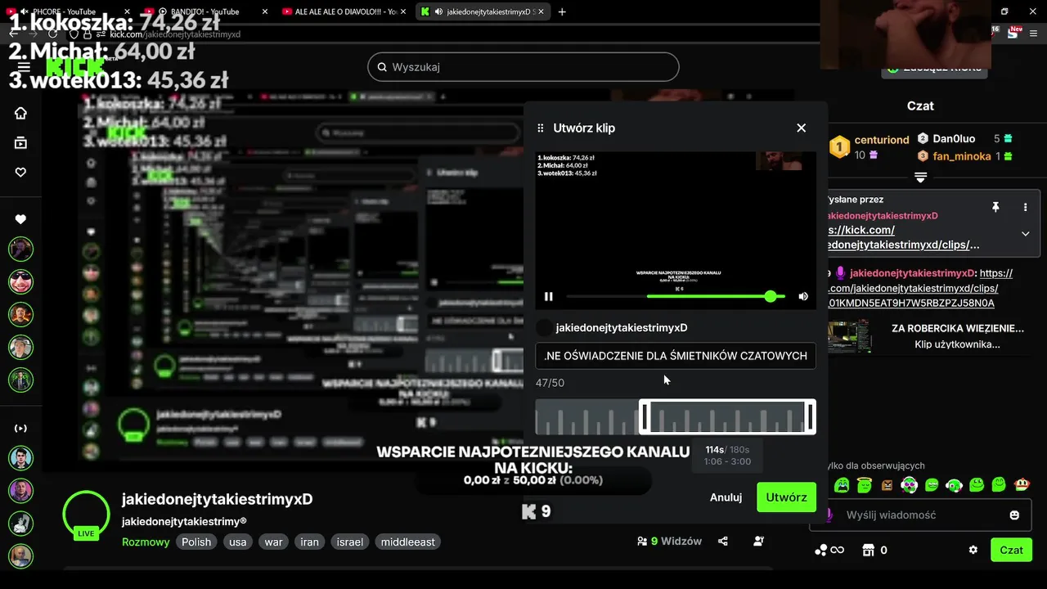Click the gift shop icon below chat

(870, 551)
